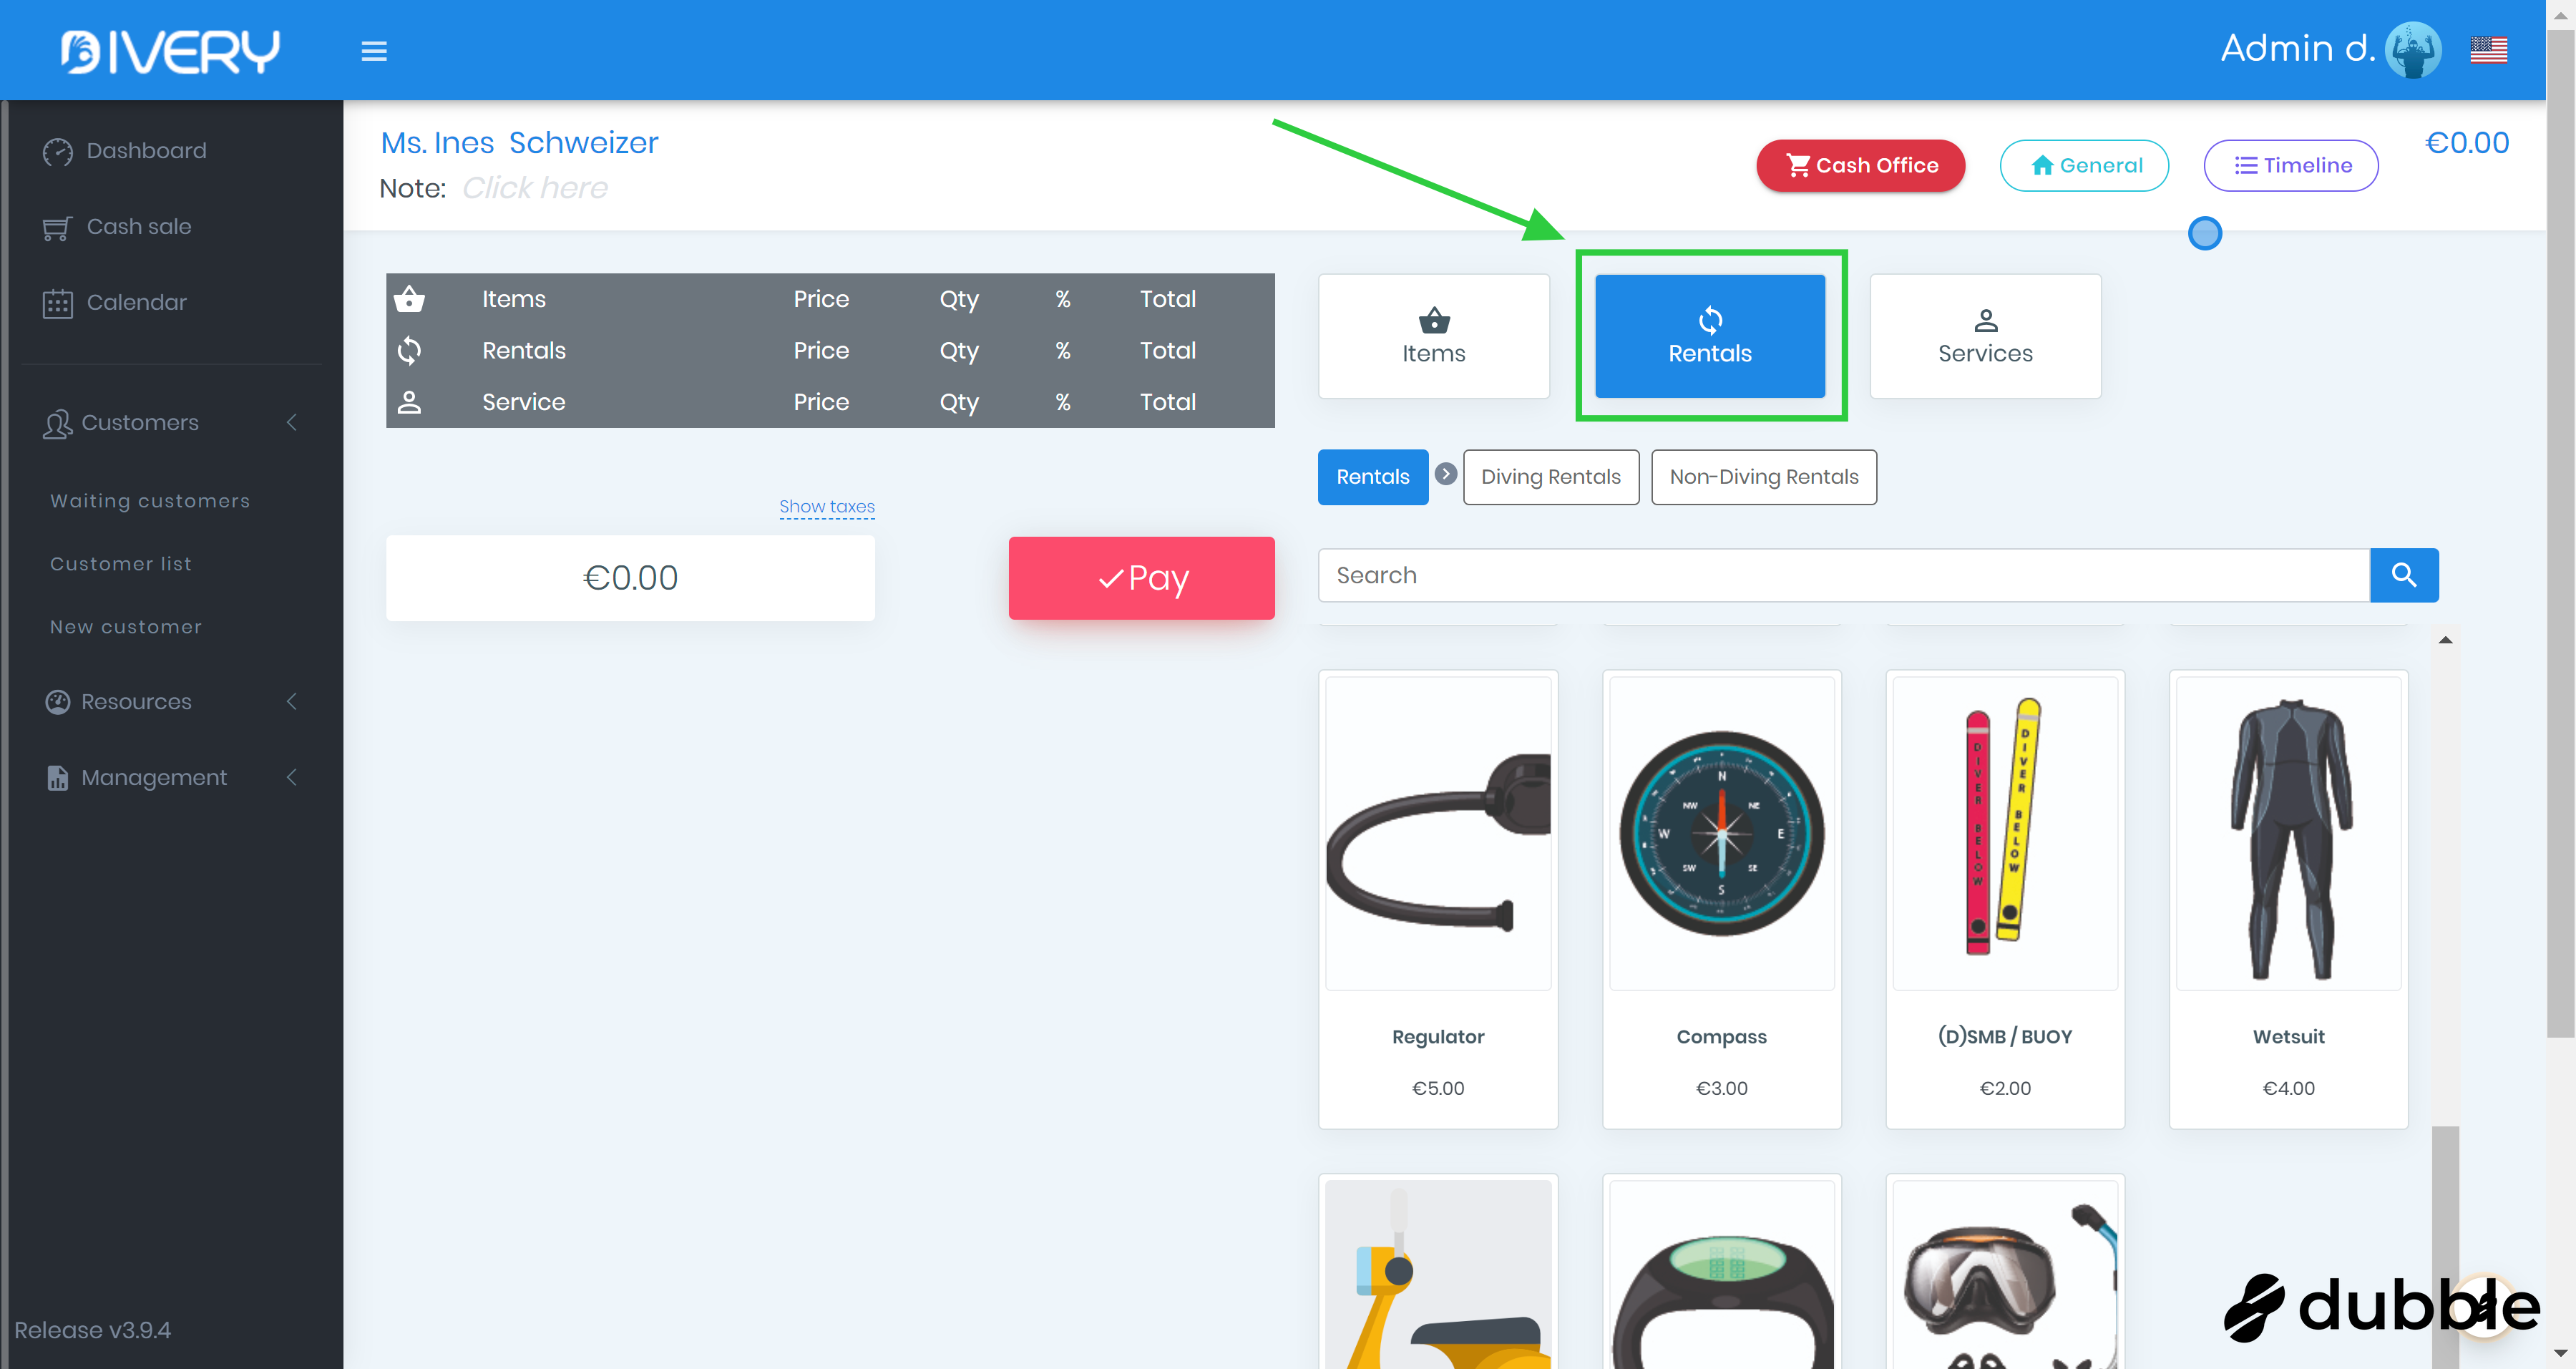Click the arrow icon beside Rentals category
Screen dimensions: 2576x1369
pos(1445,474)
